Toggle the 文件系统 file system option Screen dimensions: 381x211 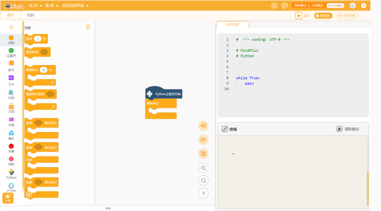coord(347,16)
